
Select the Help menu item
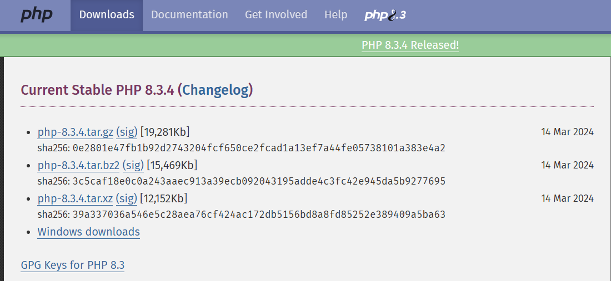(335, 15)
